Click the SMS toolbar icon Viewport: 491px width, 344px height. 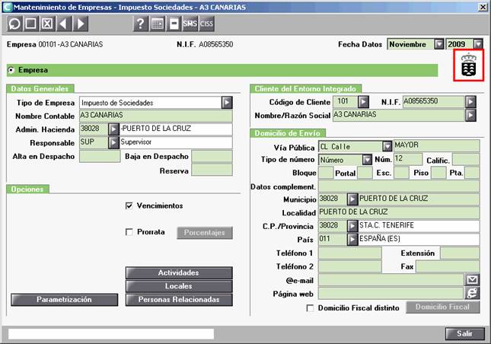click(x=190, y=24)
